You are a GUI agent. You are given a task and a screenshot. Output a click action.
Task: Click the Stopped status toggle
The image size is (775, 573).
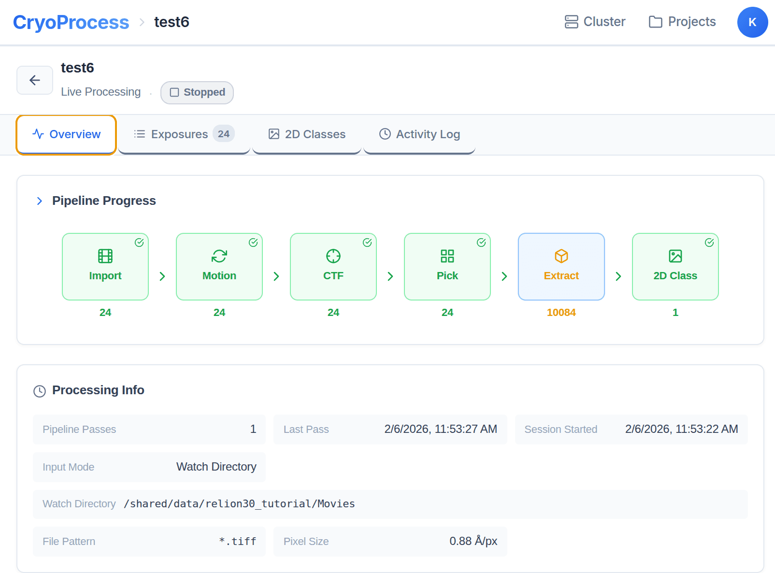[x=197, y=92]
